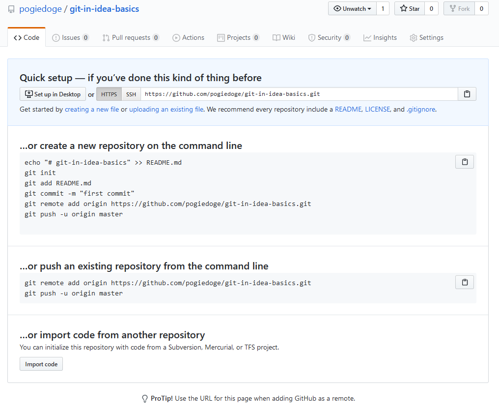Image resolution: width=499 pixels, height=411 pixels.
Task: Open the Security tab
Action: pyautogui.click(x=329, y=37)
